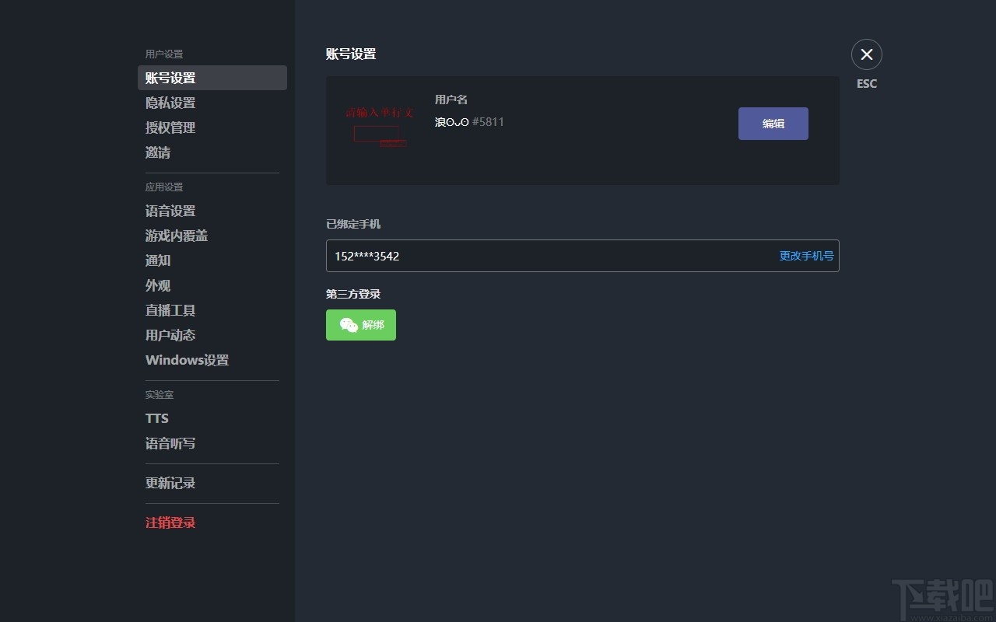Click the ESC label
This screenshot has height=622, width=996.
coord(867,84)
